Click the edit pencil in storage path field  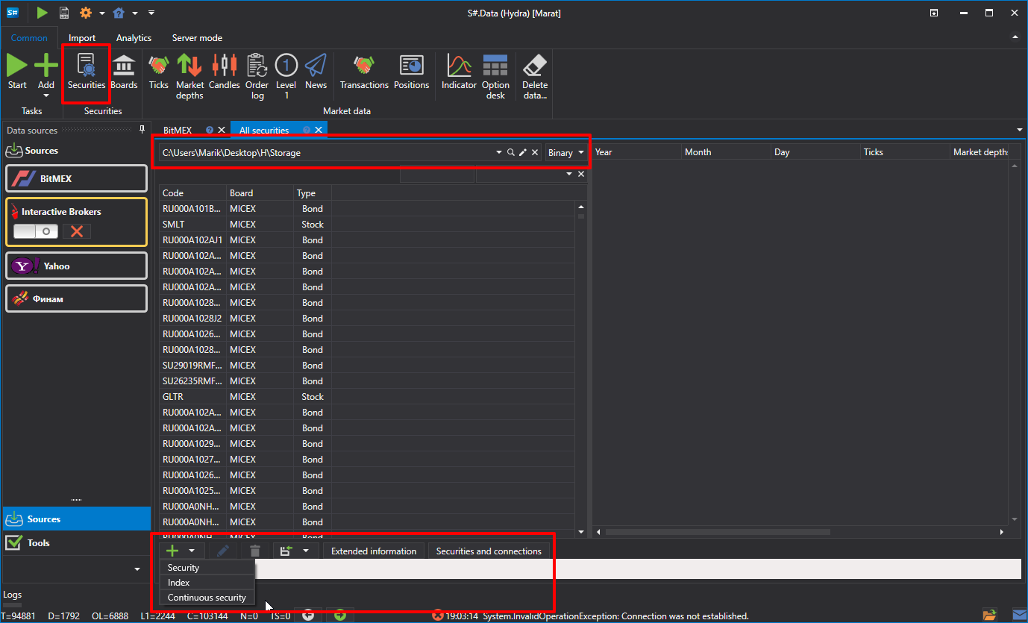point(523,152)
